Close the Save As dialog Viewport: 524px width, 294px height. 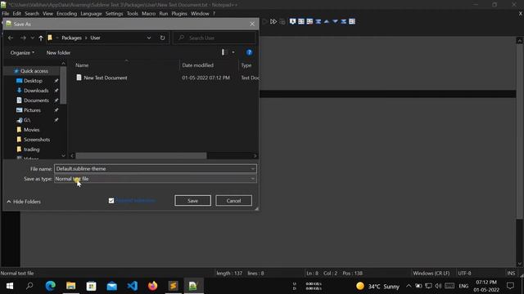252,24
